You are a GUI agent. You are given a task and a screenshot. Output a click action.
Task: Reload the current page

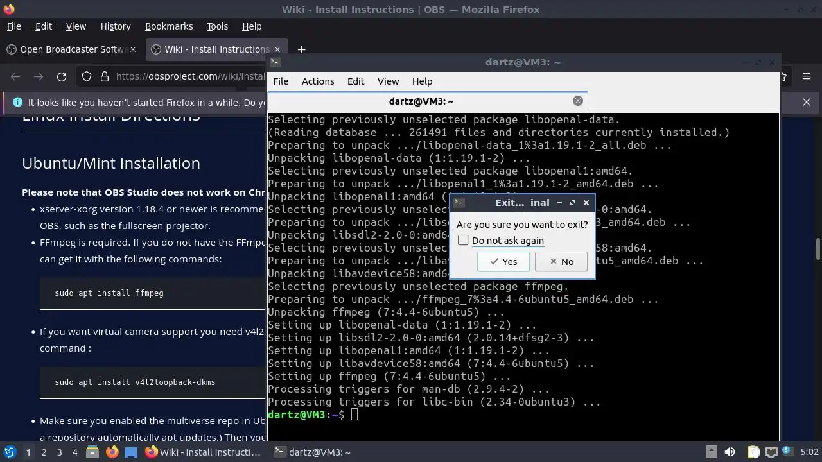(62, 76)
